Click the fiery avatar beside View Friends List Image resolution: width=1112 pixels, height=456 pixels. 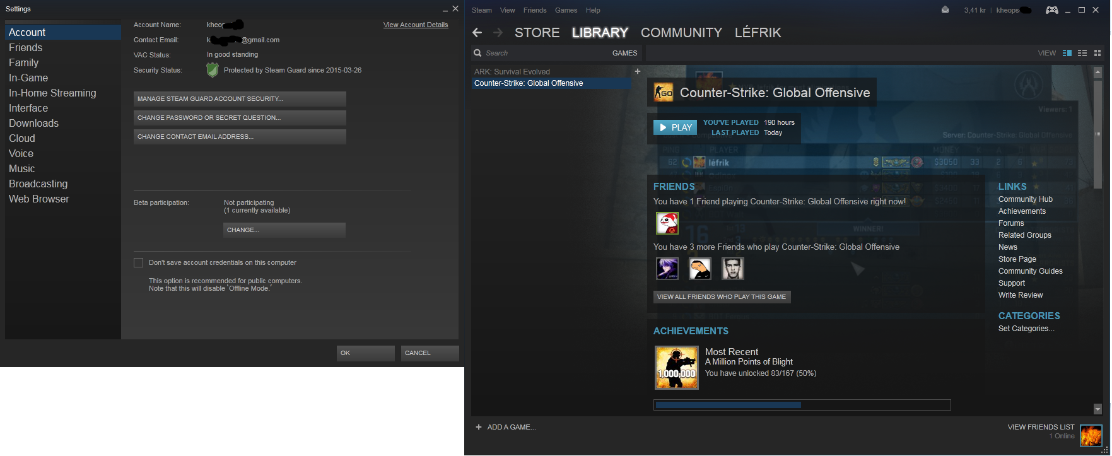(1091, 435)
